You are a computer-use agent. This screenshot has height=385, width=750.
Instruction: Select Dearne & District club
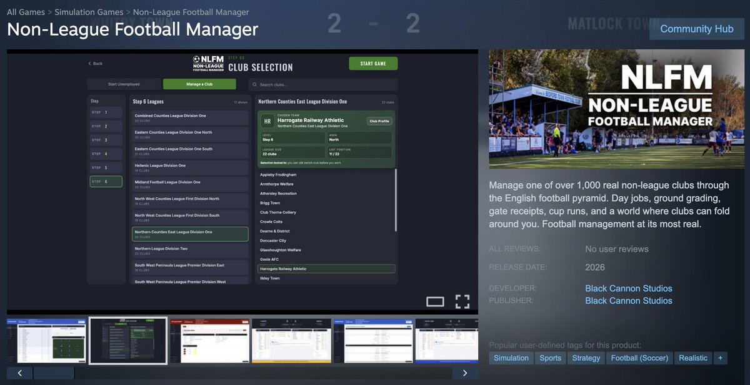(326, 231)
